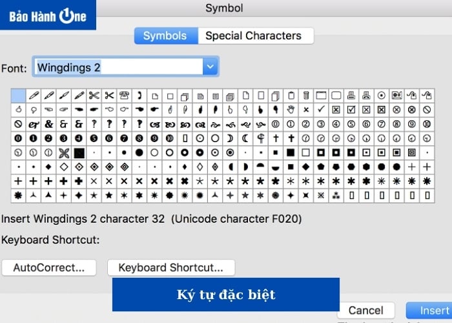
Task: Pick the three-dot triangle cluster symbol
Action: pyautogui.click(x=336, y=195)
